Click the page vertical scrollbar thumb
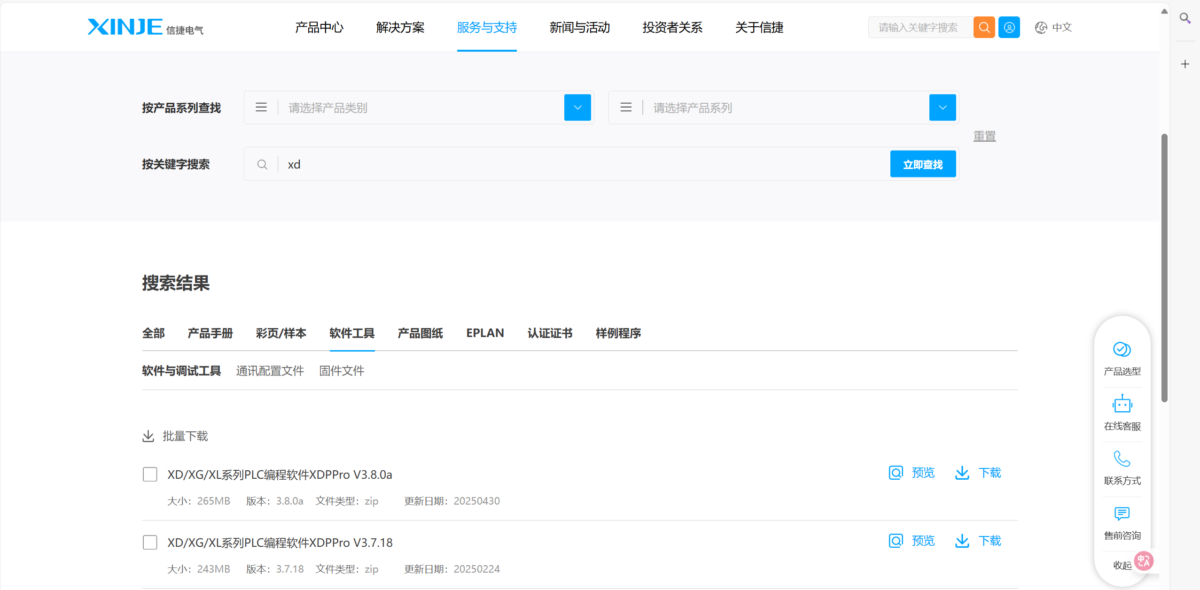Image resolution: width=1200 pixels, height=590 pixels. [x=1164, y=268]
